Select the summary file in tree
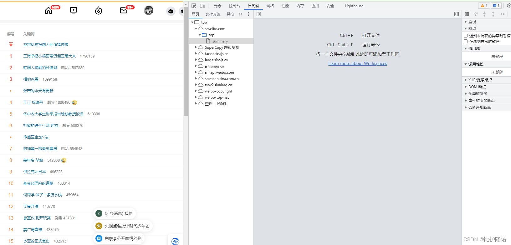The image size is (511, 245). pos(221,41)
